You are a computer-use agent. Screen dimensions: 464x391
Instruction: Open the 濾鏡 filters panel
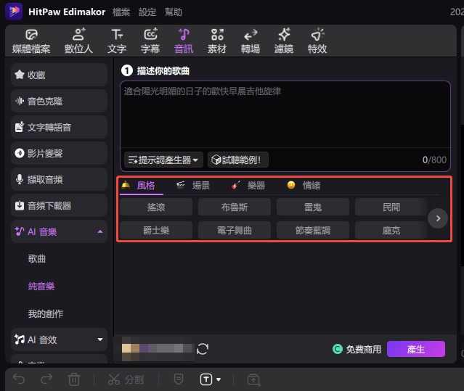coord(284,41)
